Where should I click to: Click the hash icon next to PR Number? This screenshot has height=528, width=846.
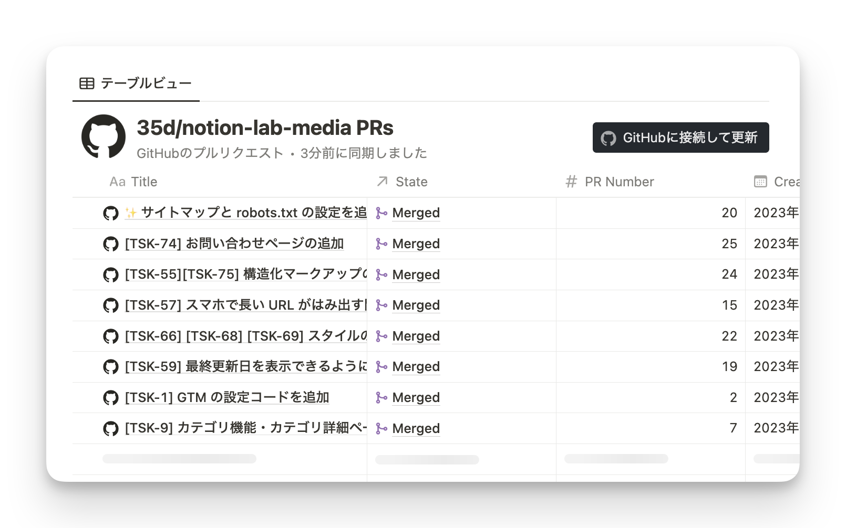[x=571, y=182]
